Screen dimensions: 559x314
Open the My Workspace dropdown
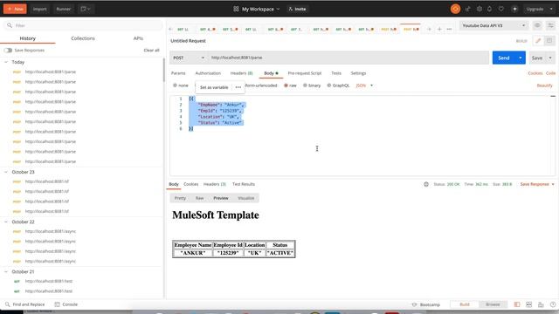257,9
